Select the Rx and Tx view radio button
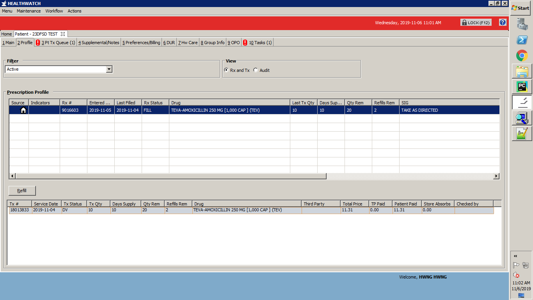The width and height of the screenshot is (533, 300). (226, 70)
